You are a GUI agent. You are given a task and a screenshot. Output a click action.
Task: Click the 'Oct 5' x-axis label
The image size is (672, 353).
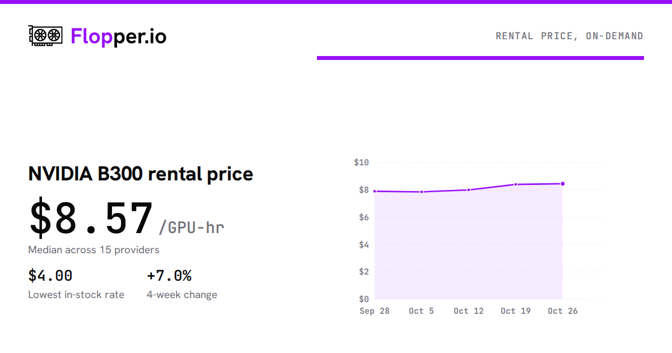[x=421, y=311]
